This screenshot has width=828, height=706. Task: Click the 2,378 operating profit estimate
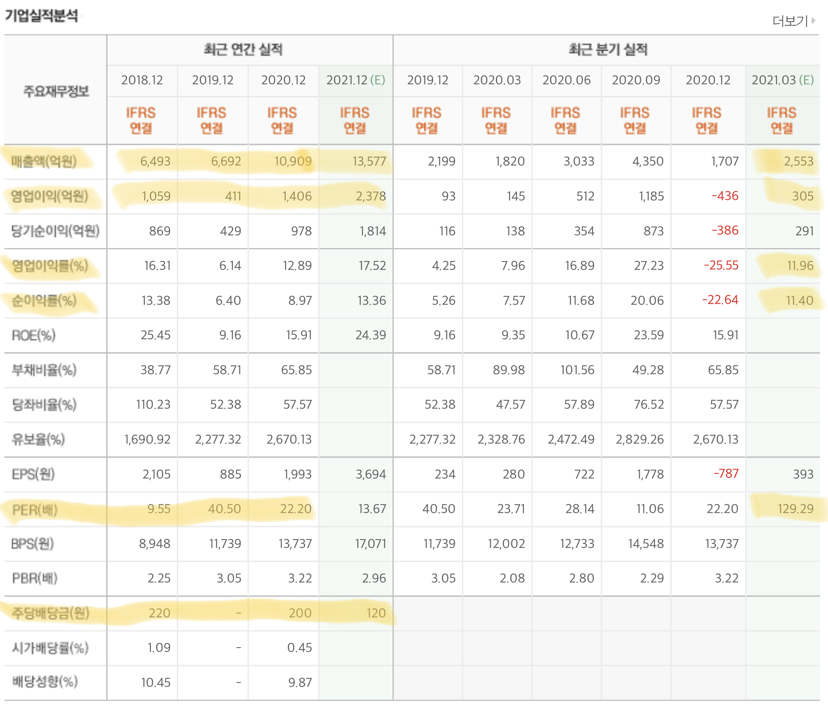point(371,196)
